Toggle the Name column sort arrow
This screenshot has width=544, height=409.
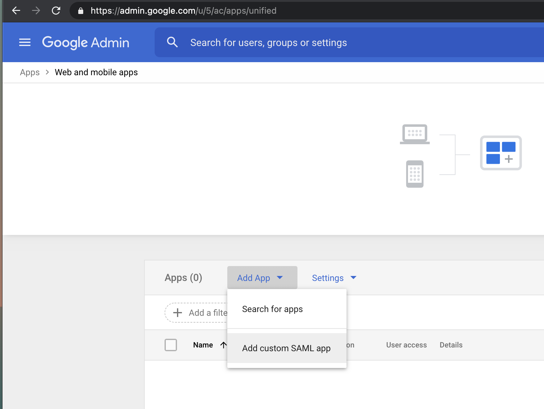tap(223, 345)
